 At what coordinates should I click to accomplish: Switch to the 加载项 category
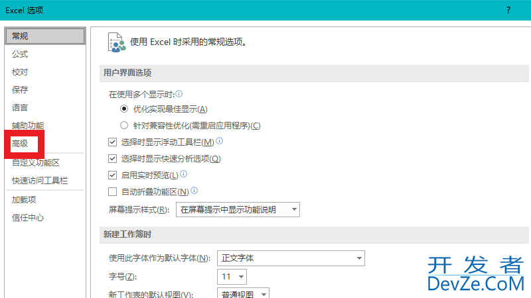pyautogui.click(x=24, y=200)
